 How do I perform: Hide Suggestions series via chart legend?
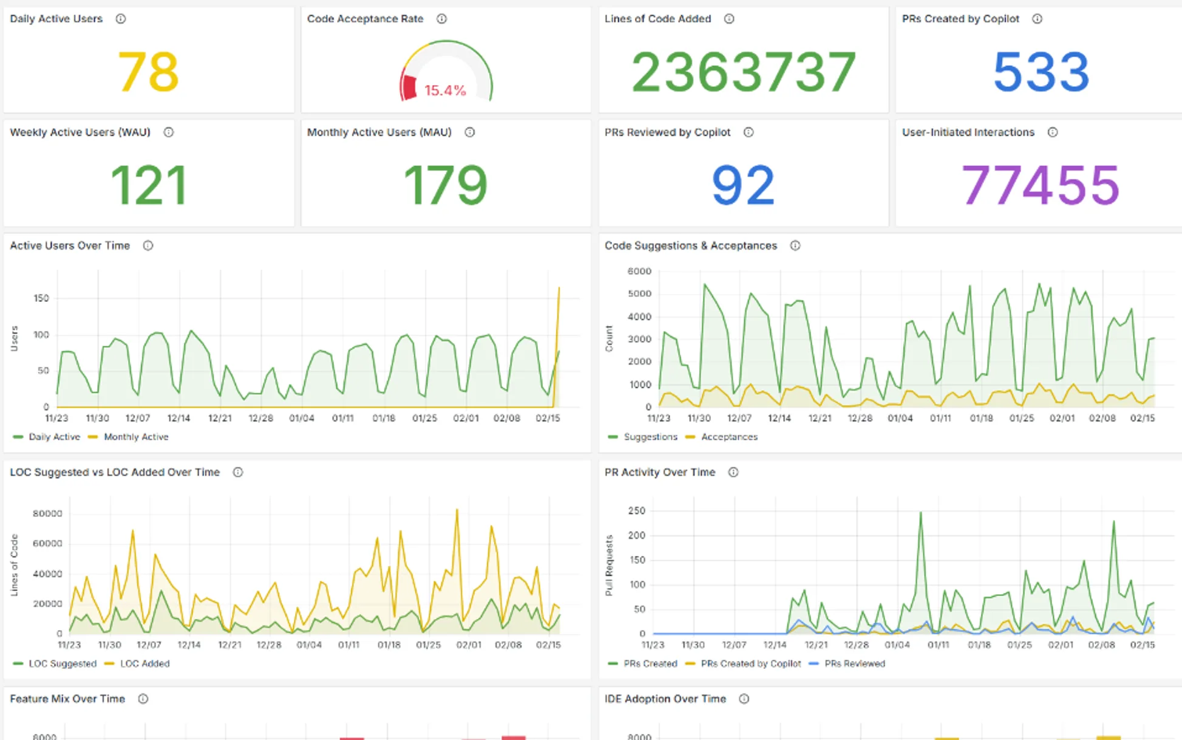650,437
